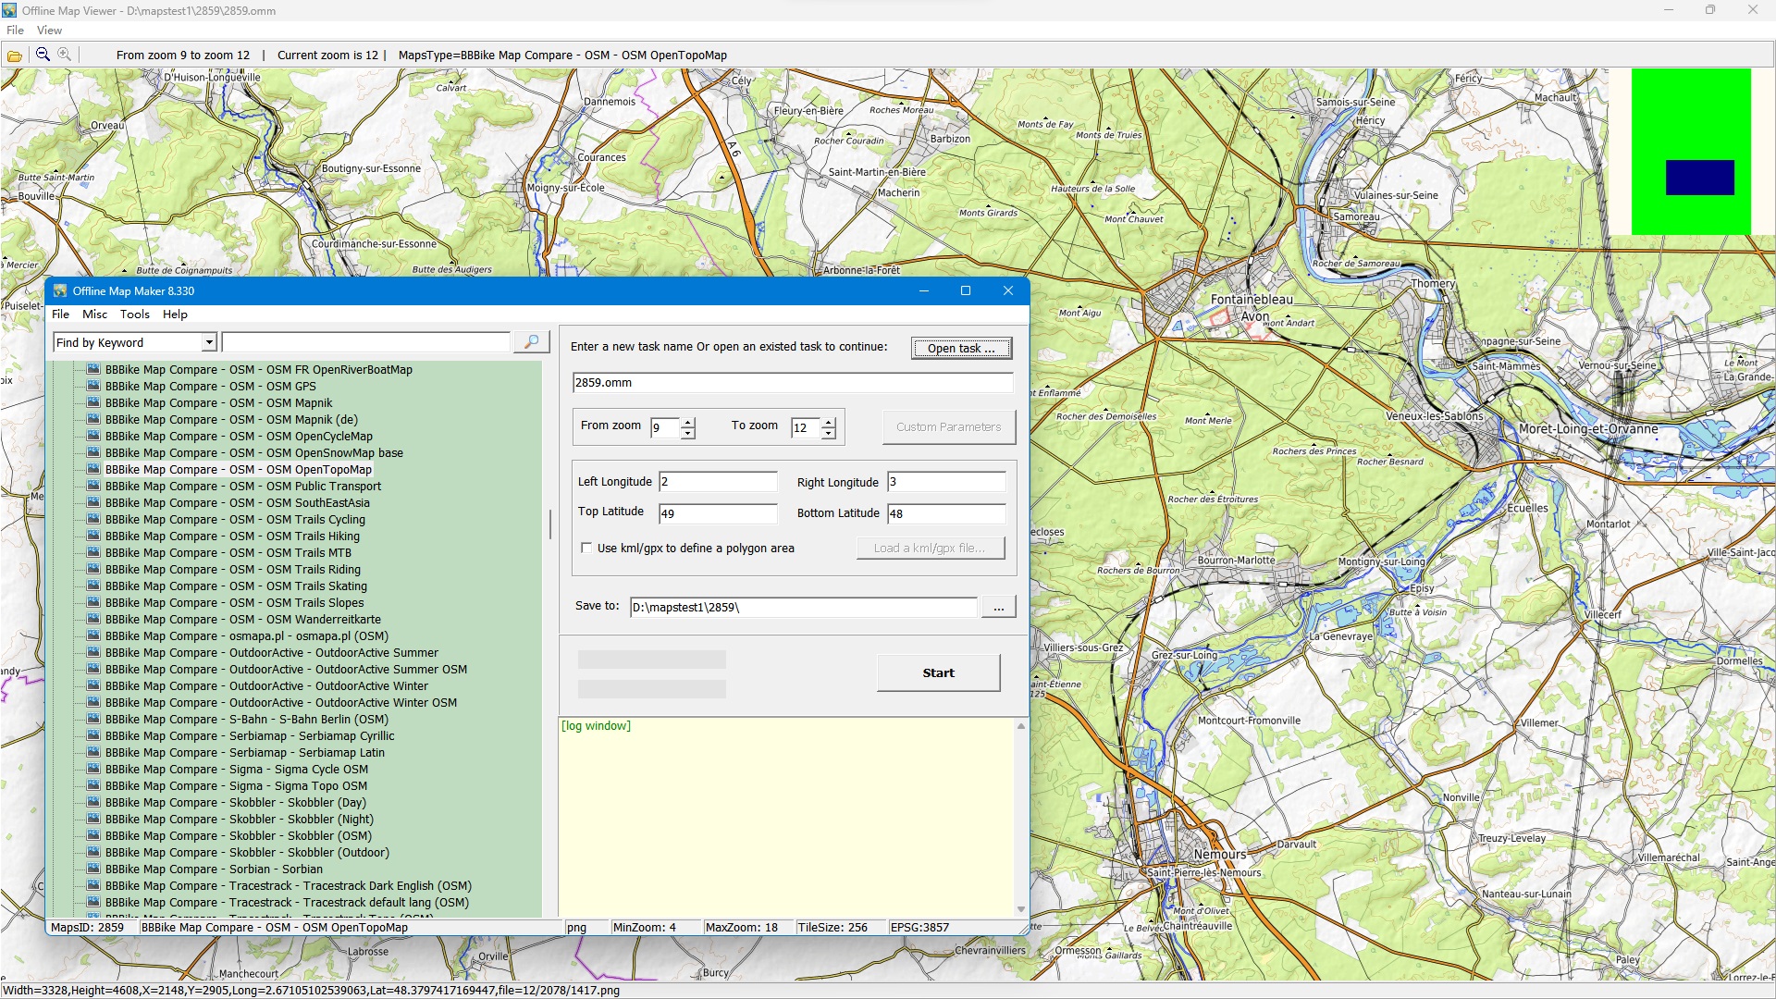1776x999 pixels.
Task: Click the zoom in magnifier in Map Viewer
Action: point(64,55)
